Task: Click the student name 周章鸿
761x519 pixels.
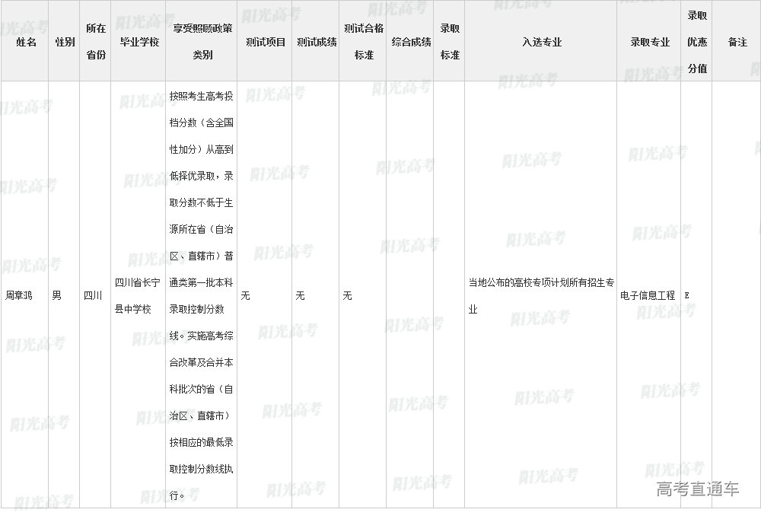Action: 20,295
